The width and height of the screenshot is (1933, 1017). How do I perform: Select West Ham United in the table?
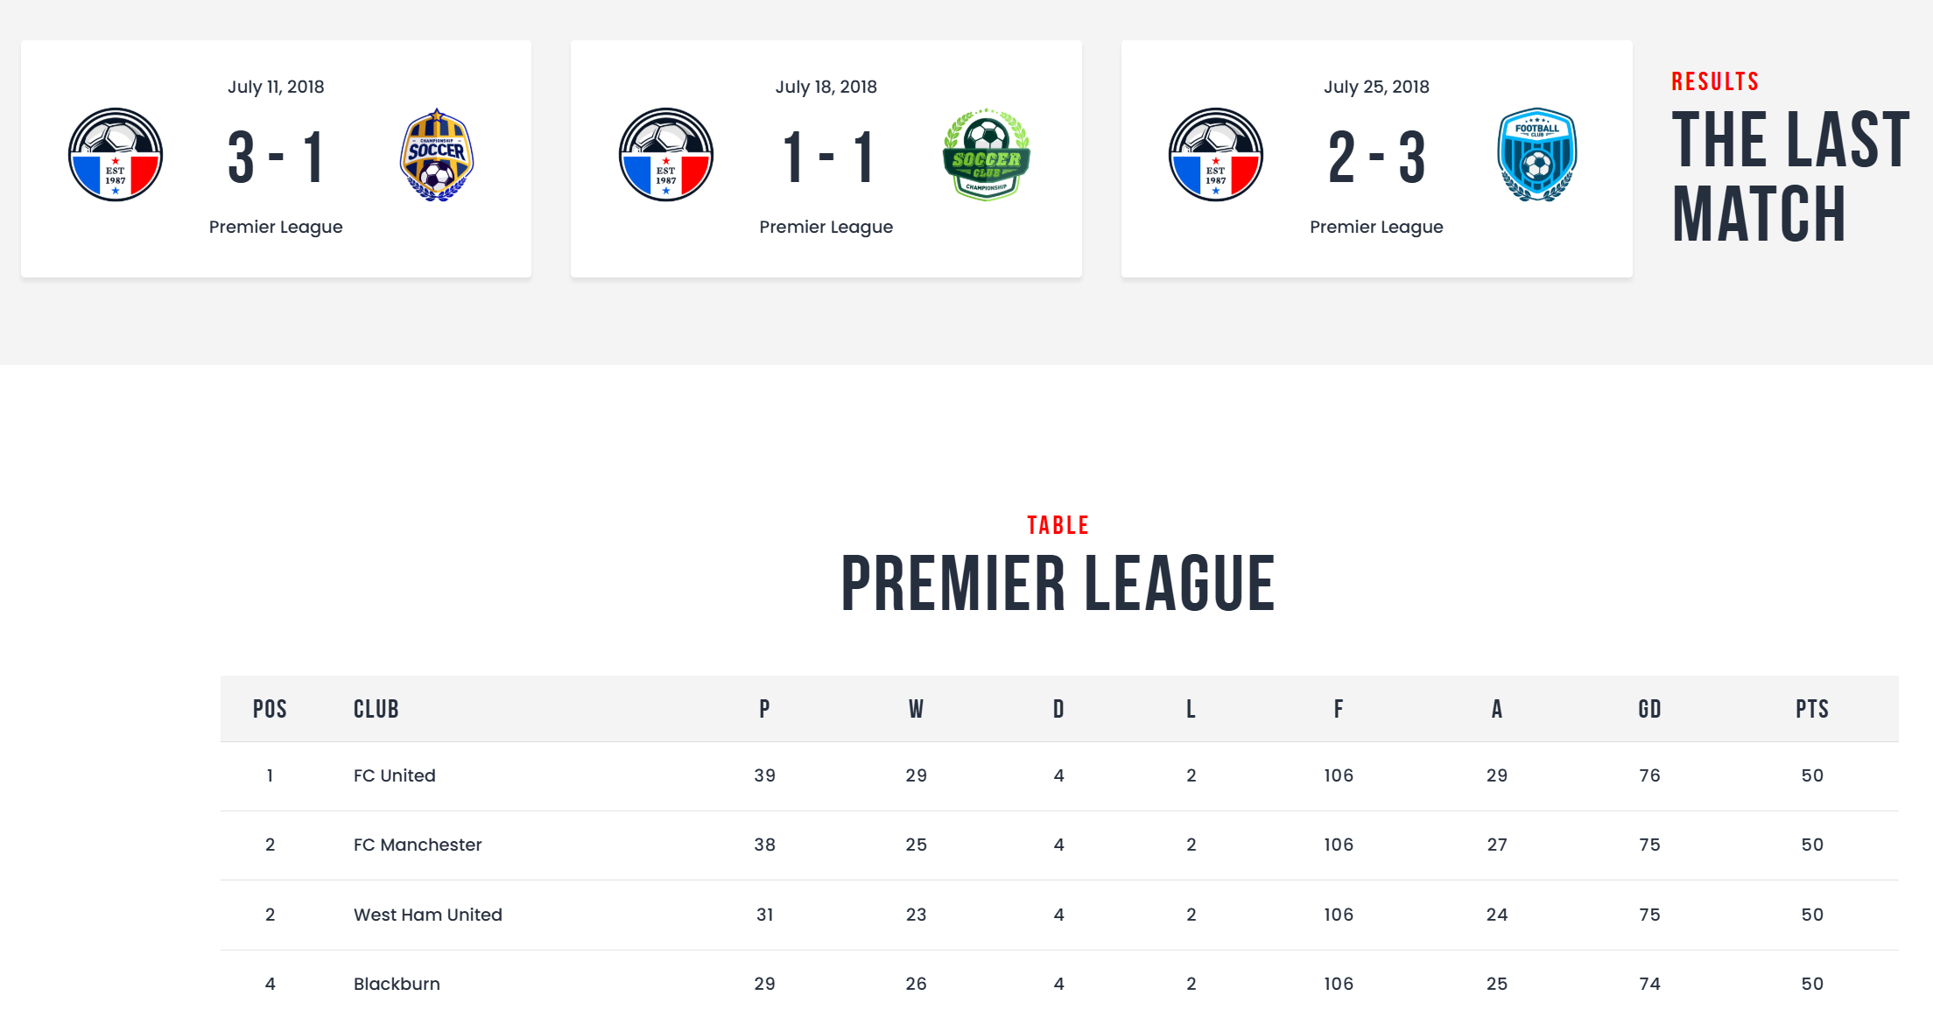tap(428, 915)
